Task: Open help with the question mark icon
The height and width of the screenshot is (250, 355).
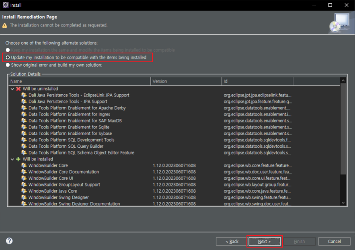Action: point(9,241)
